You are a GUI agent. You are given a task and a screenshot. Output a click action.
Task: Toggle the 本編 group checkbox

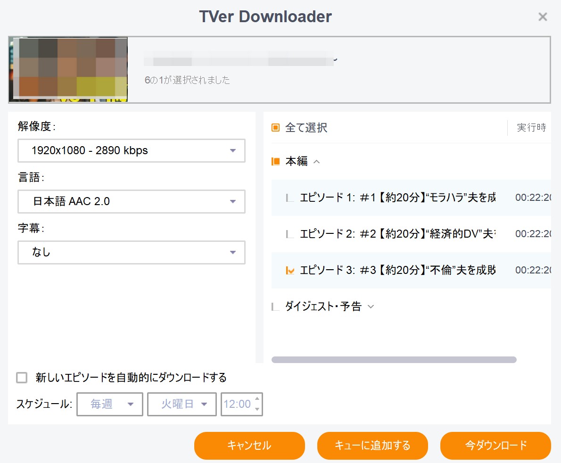point(275,161)
